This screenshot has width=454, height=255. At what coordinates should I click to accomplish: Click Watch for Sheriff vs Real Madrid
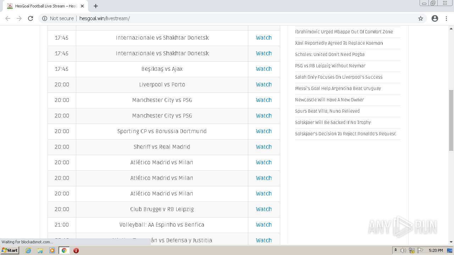264,147
